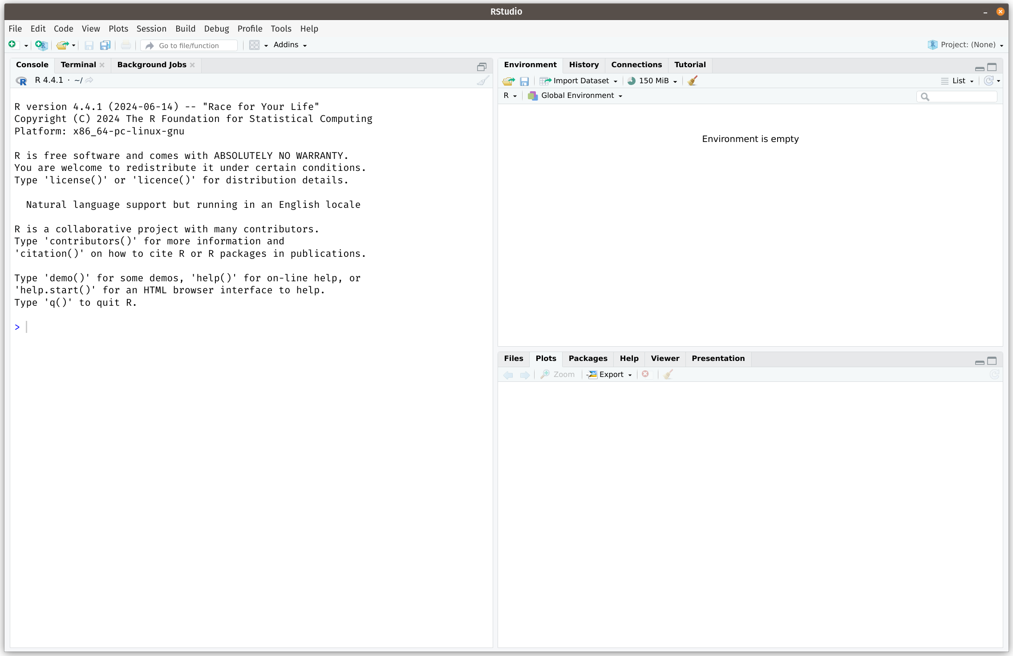Click the New File icon
Screen dimensions: 1013x656
click(12, 45)
